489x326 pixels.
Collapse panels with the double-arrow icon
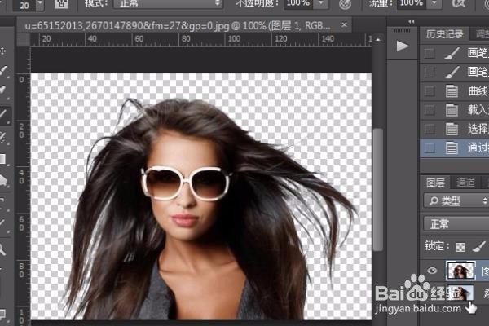coord(412,21)
